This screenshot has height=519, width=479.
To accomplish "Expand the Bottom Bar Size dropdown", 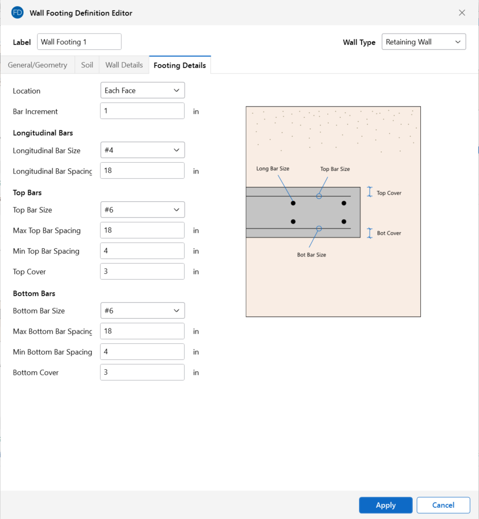I will (142, 311).
